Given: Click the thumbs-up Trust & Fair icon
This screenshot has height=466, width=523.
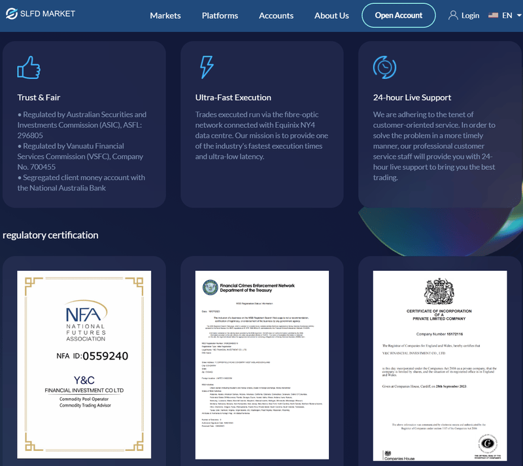Looking at the screenshot, I should pos(29,67).
